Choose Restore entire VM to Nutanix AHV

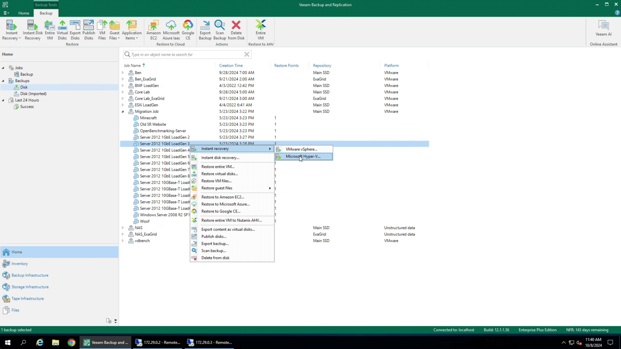(x=232, y=220)
